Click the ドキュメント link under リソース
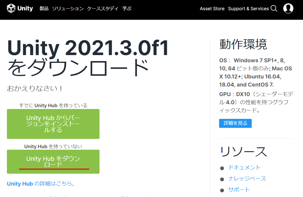This screenshot has width=303, height=197. coord(245,168)
